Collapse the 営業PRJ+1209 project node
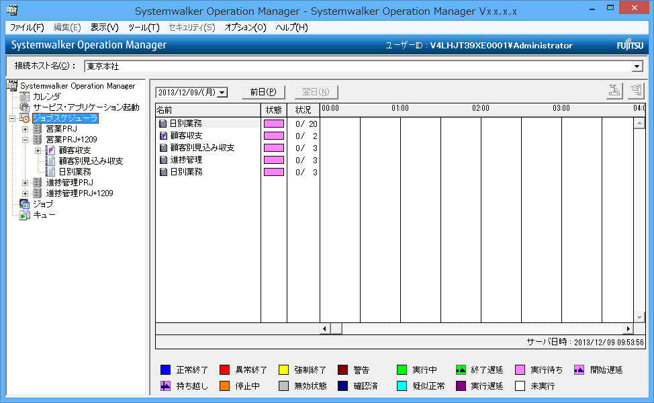The width and height of the screenshot is (654, 403). pos(26,140)
